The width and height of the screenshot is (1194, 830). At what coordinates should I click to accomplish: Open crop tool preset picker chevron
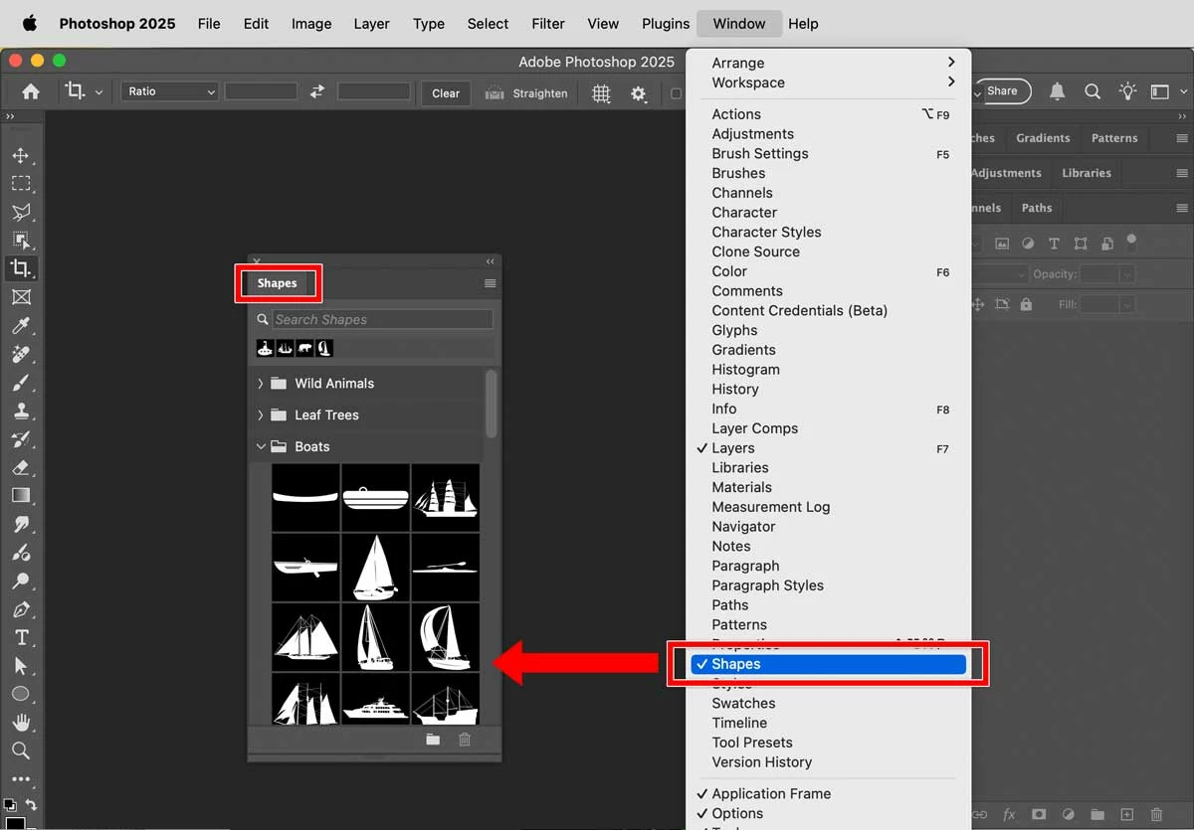[99, 92]
